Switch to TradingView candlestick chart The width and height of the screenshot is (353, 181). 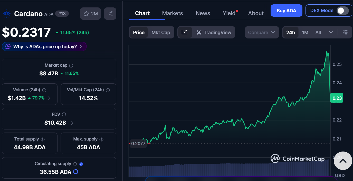[214, 32]
